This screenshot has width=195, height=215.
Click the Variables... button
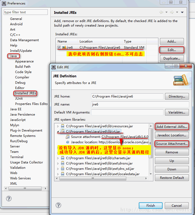click(177, 112)
